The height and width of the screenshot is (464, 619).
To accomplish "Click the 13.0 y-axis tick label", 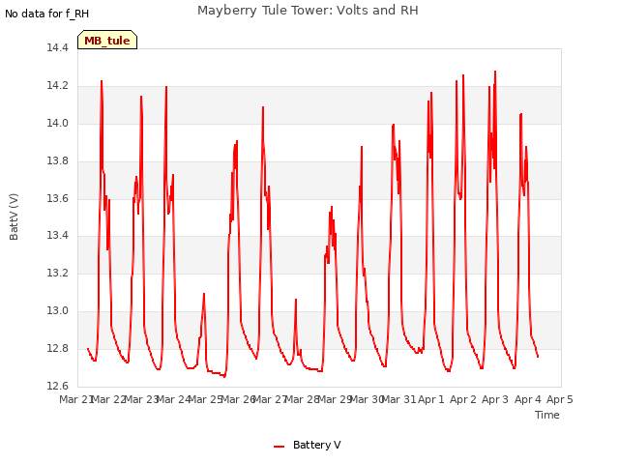I will point(57,311).
